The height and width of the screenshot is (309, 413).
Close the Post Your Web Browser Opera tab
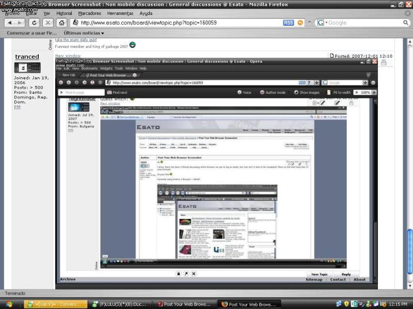point(135,75)
